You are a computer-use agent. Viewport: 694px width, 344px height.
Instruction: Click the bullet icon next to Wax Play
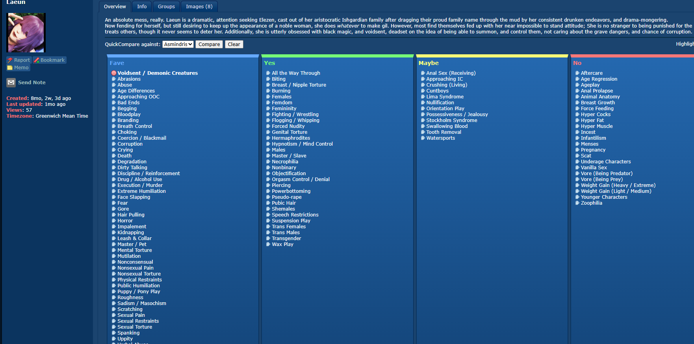coord(268,244)
